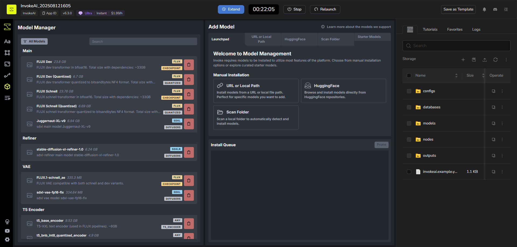Delete the stable-diffusion-xl-refiner-1.0 model
The image size is (517, 247).
point(189,152)
